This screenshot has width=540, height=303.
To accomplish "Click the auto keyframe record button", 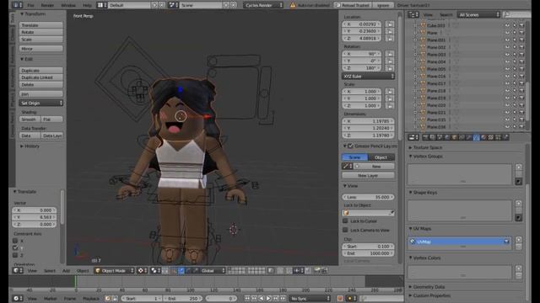I will coord(340,298).
